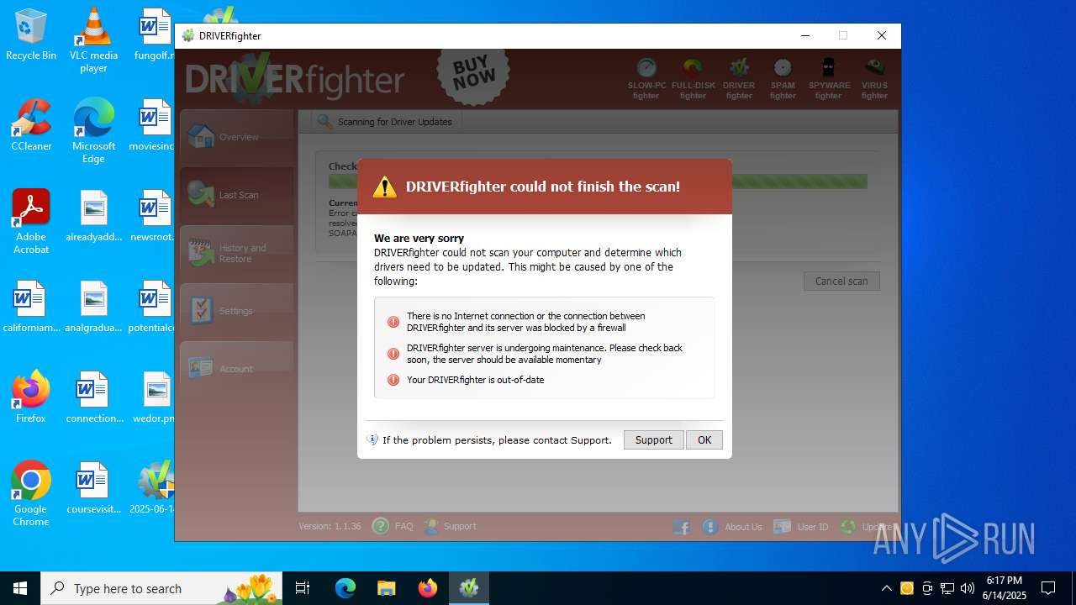Open the californiam Word document on desktop
1076x605 pixels.
point(31,307)
